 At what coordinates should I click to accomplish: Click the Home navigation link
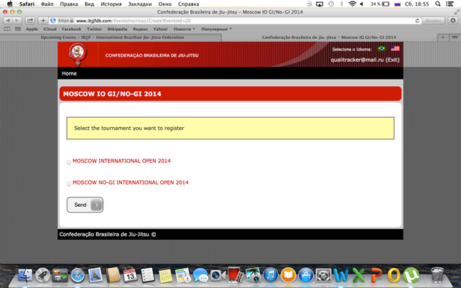click(x=70, y=73)
